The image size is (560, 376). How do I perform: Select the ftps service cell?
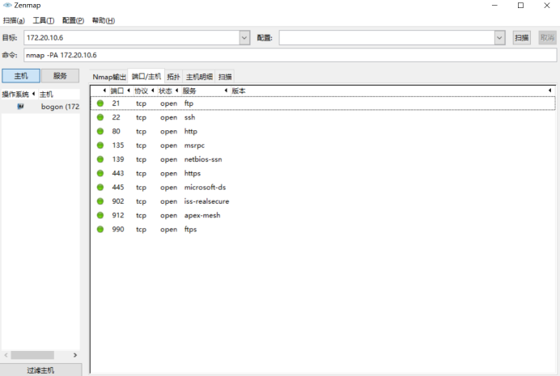tap(191, 230)
